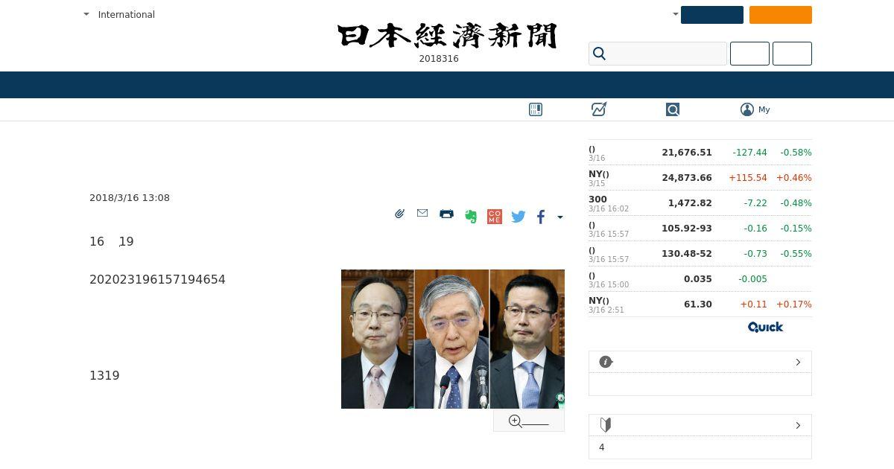This screenshot has width=894, height=469.
Task: Expand the beginner panel chevron
Action: [x=798, y=425]
